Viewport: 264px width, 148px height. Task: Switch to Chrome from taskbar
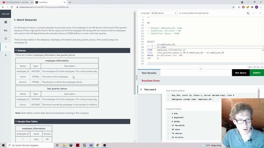click(x=98, y=145)
